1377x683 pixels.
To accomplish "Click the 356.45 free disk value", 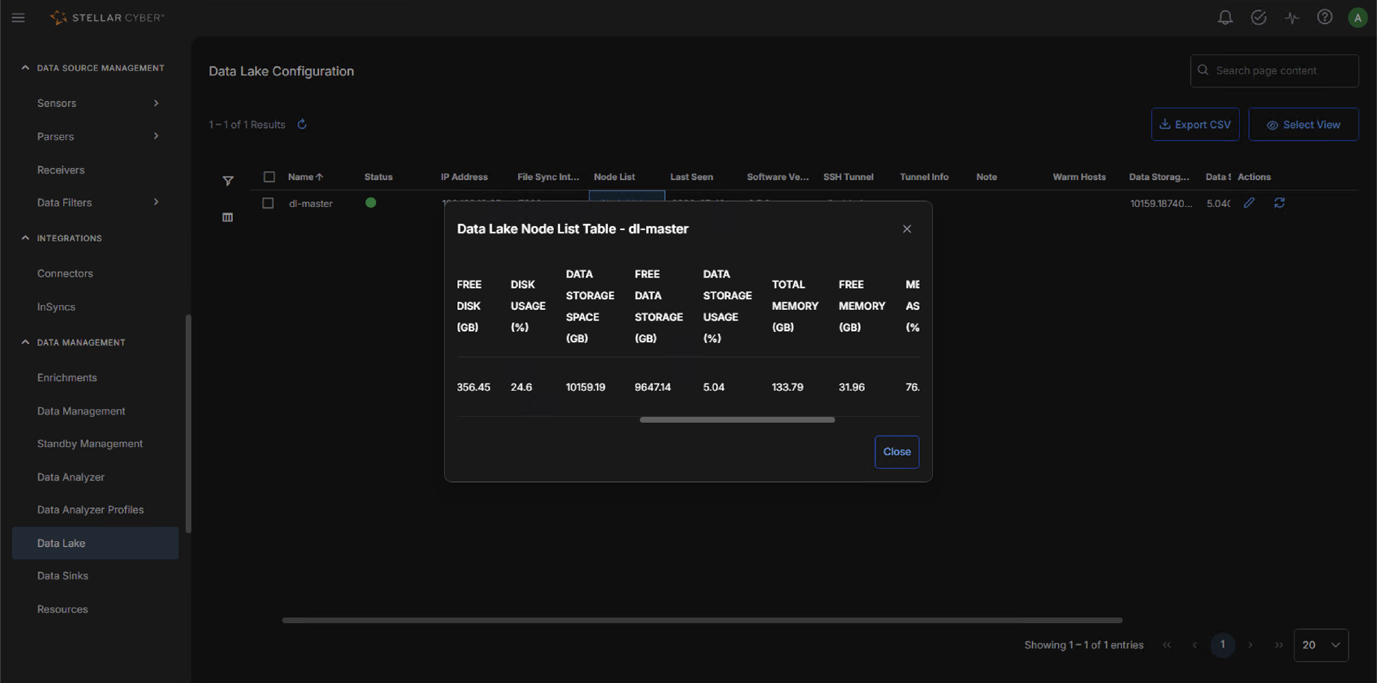I will [474, 387].
